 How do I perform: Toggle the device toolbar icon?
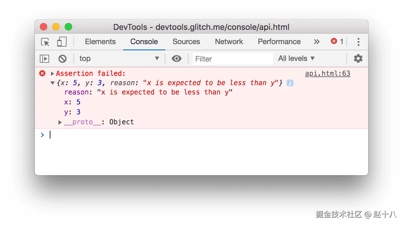click(62, 42)
